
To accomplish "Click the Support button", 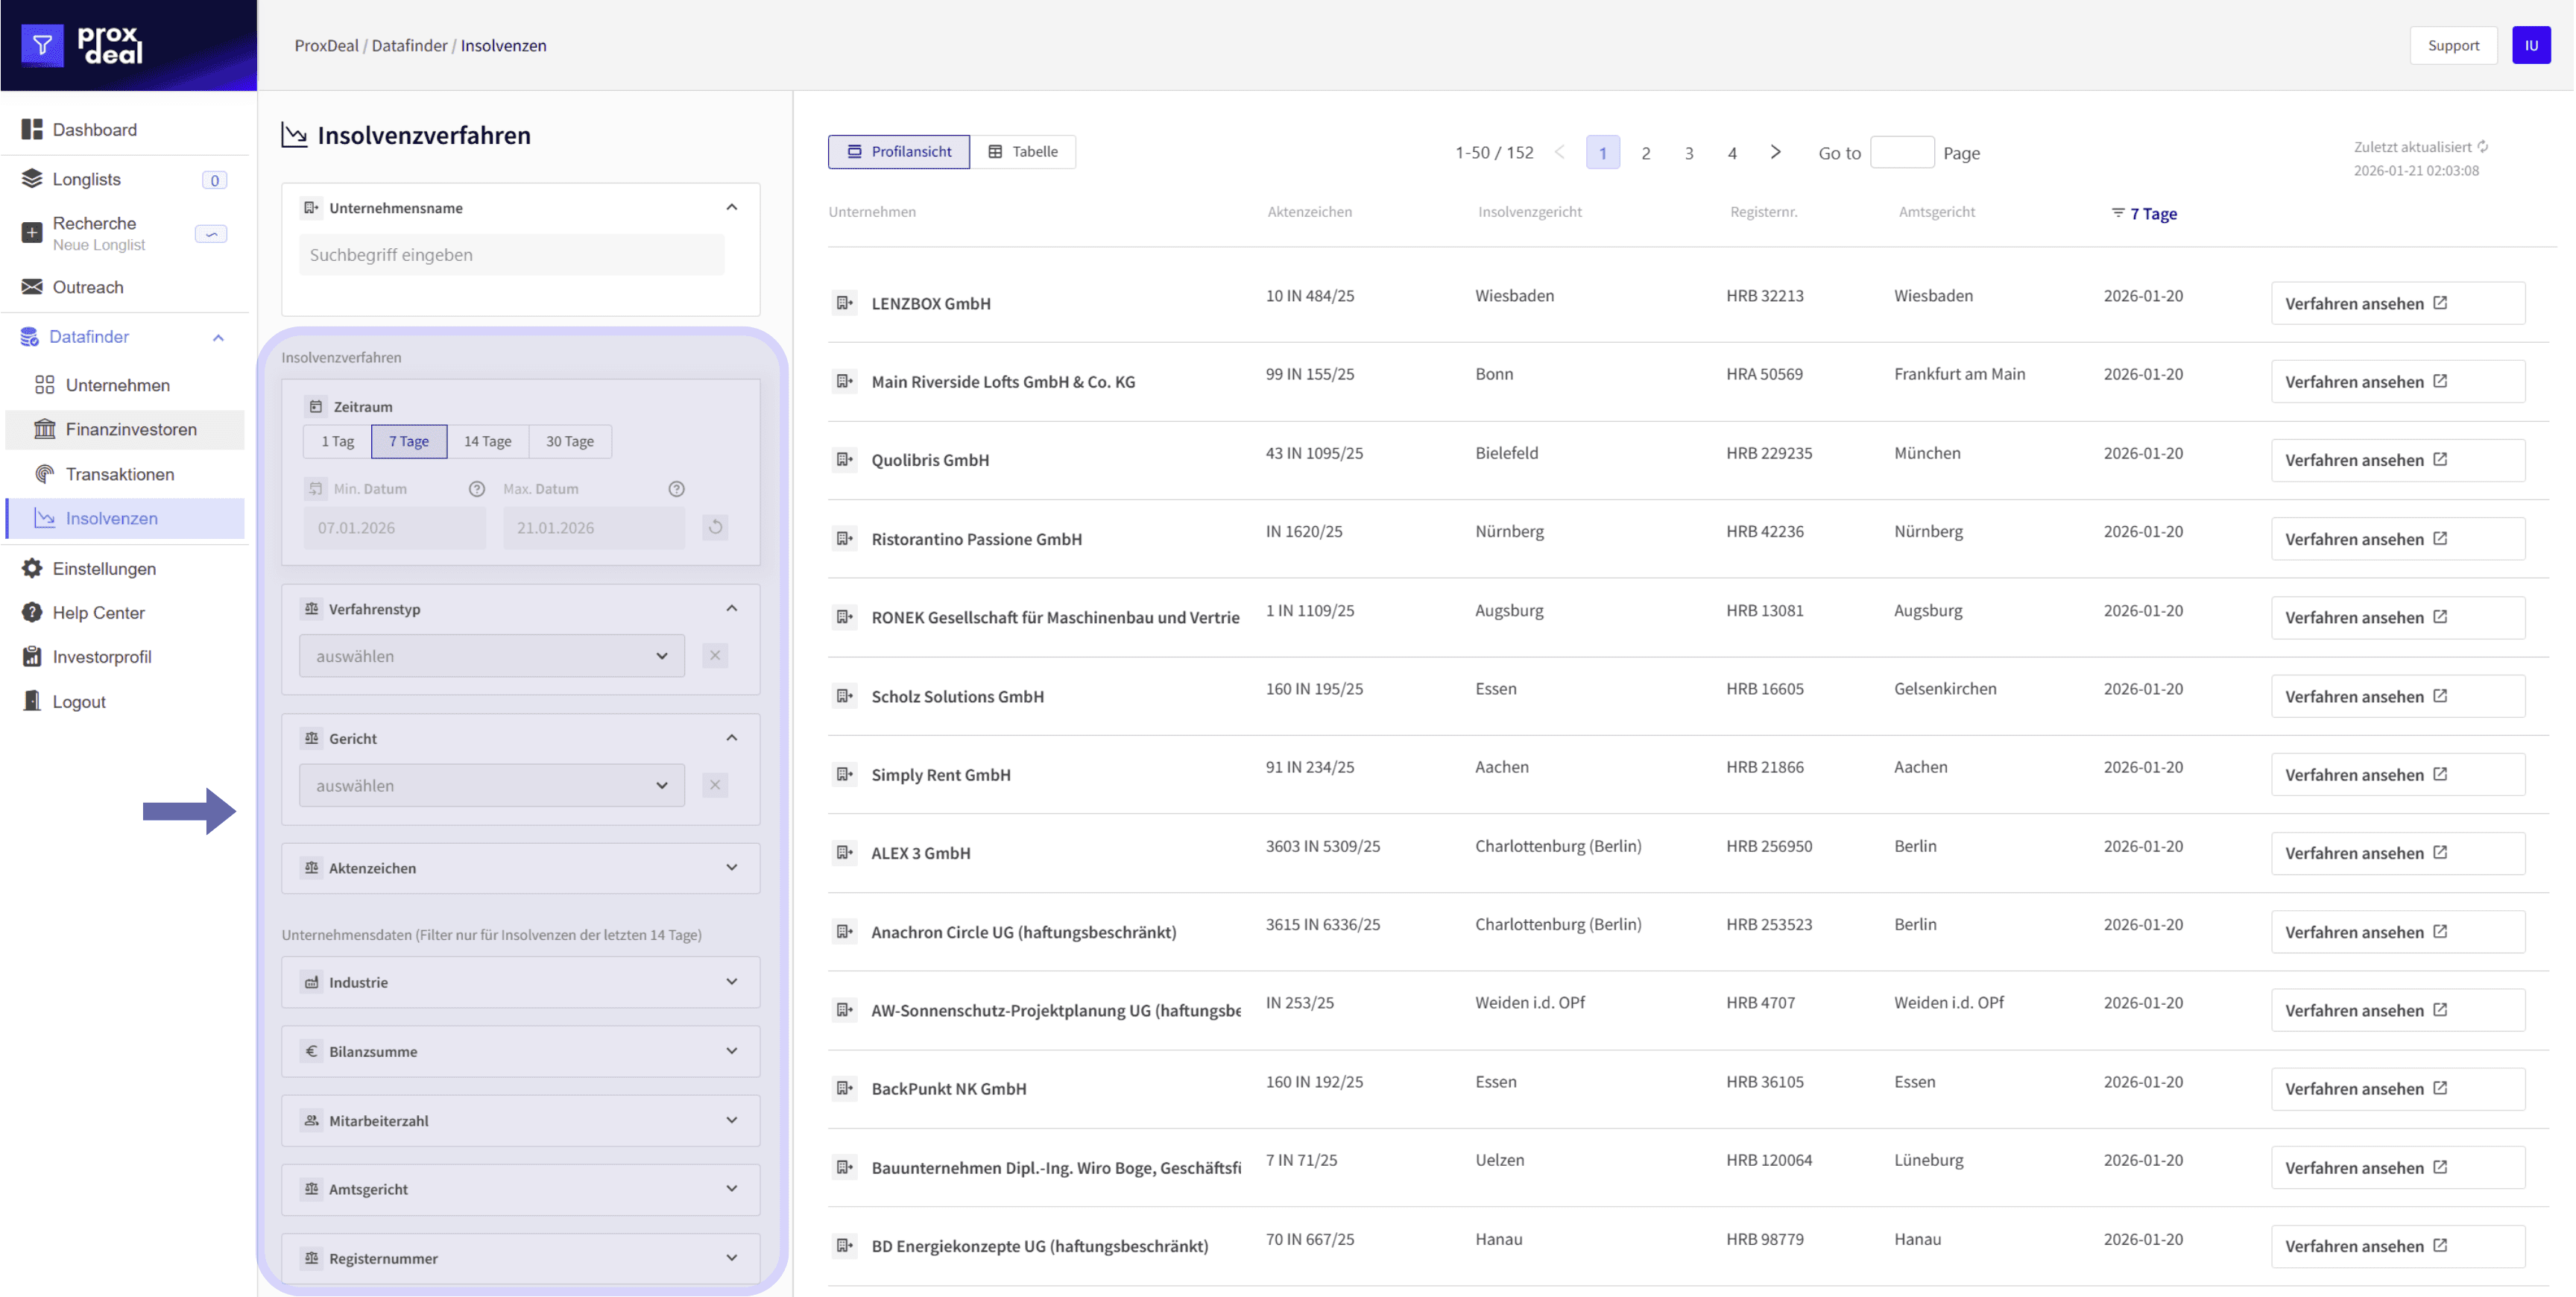I will 2453,45.
